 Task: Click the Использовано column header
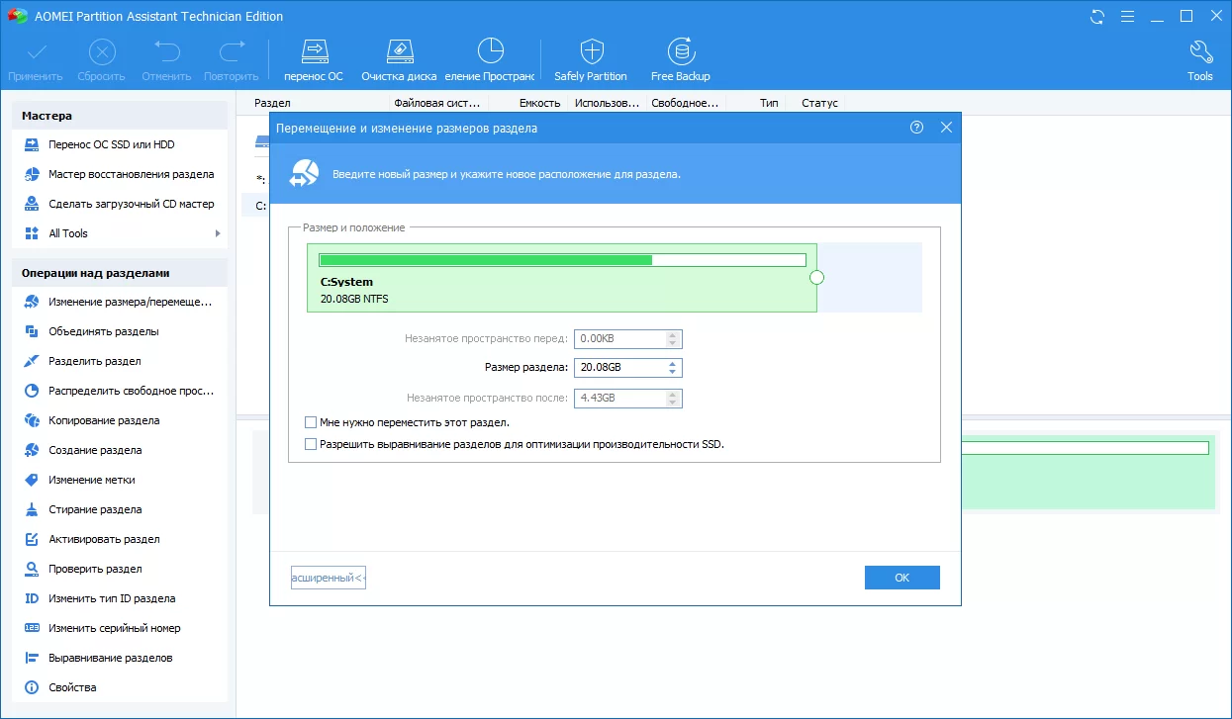(x=607, y=103)
